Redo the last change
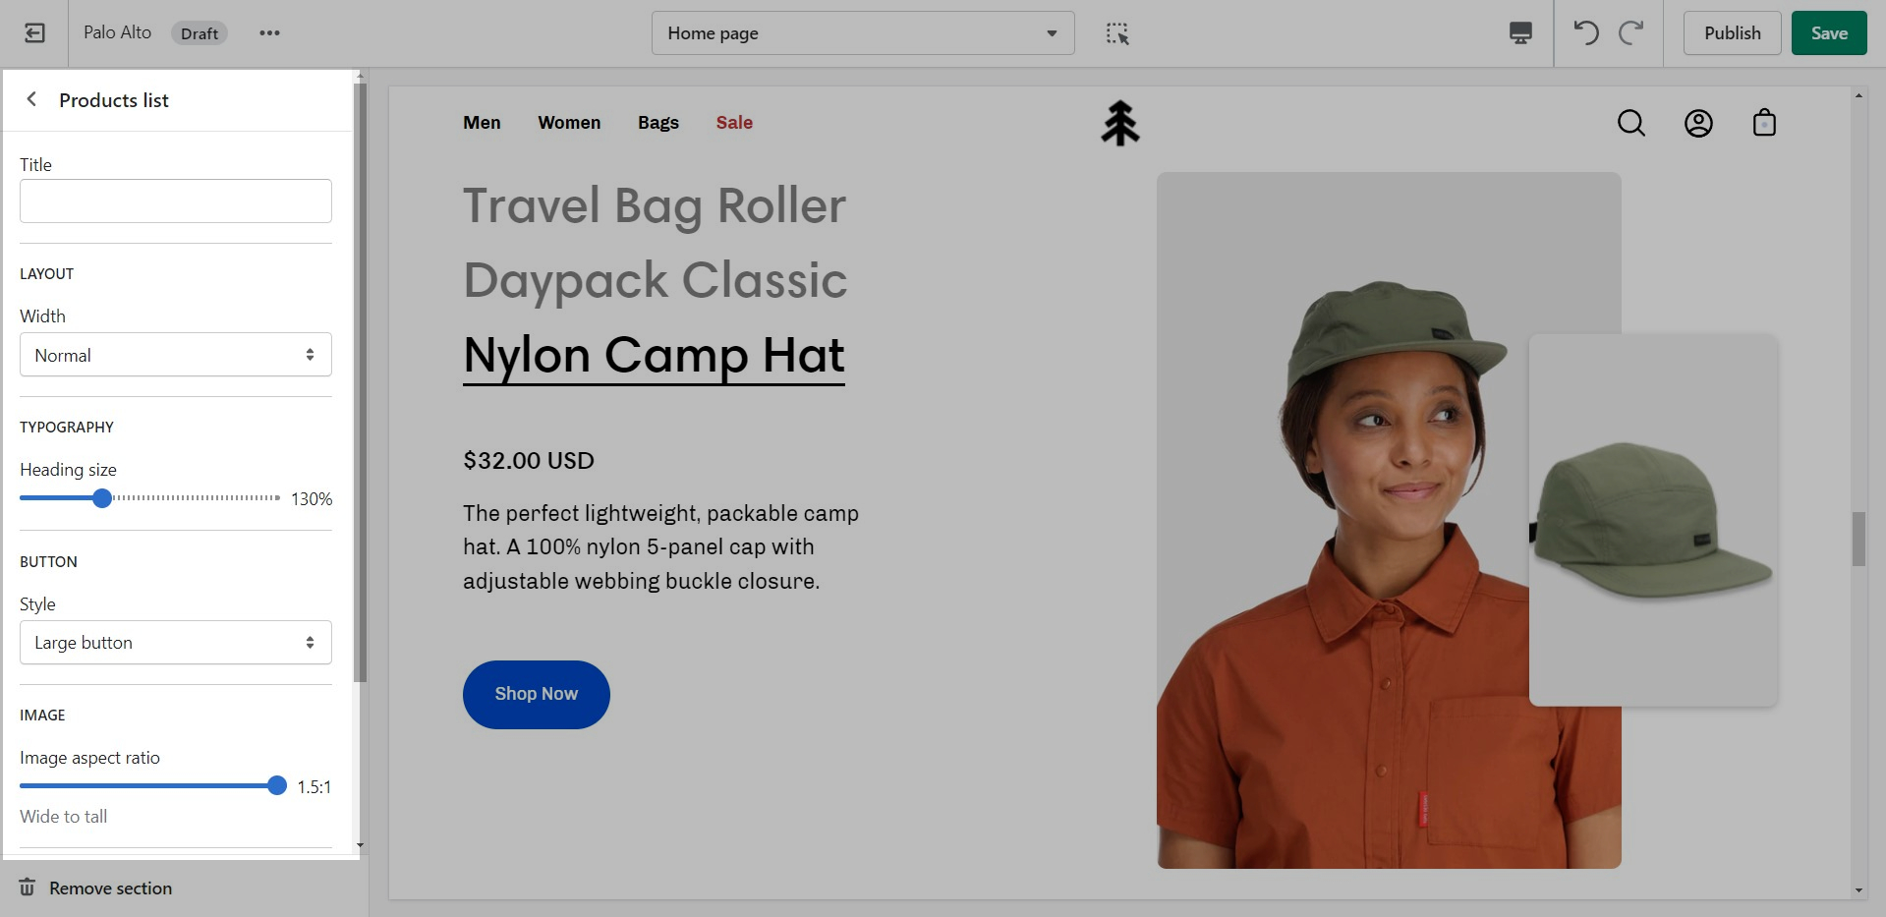The width and height of the screenshot is (1886, 917). (1631, 33)
